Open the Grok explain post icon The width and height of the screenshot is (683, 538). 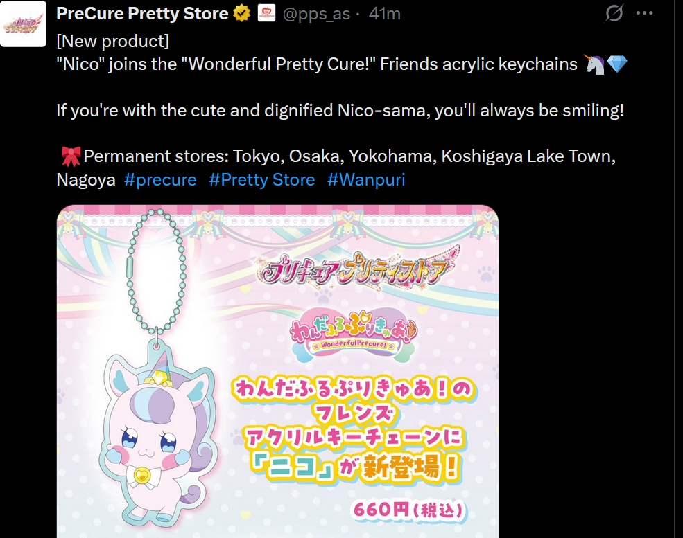(x=614, y=13)
